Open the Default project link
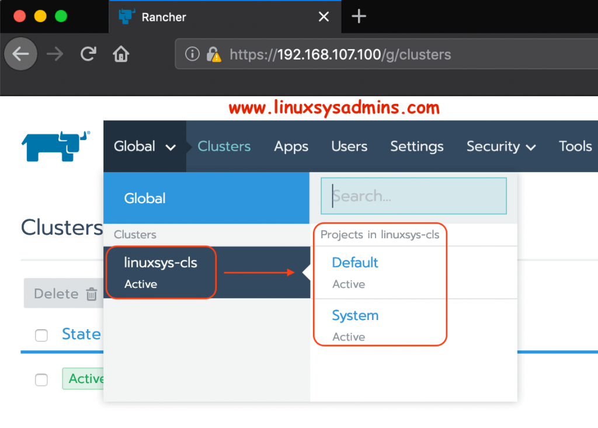 [354, 262]
